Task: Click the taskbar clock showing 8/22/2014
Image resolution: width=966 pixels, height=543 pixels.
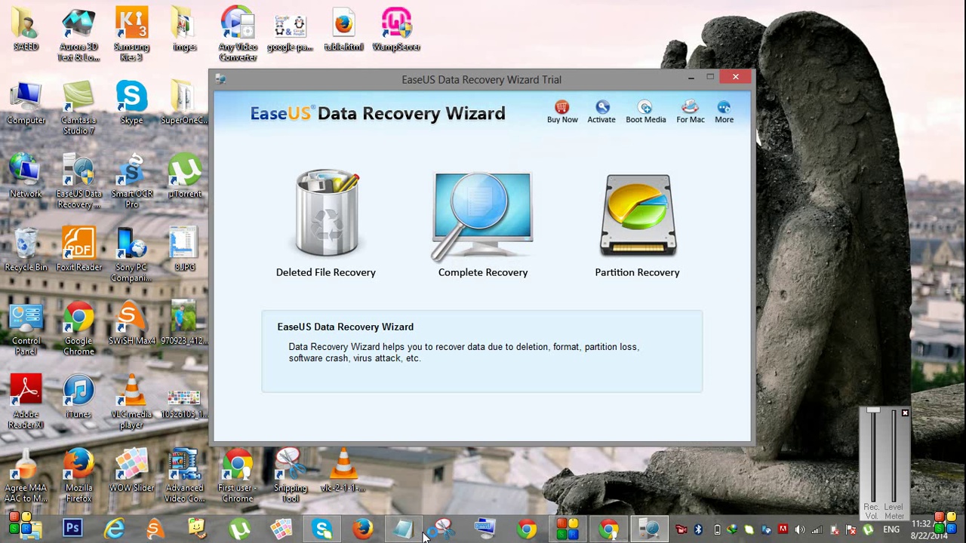Action: (x=928, y=529)
